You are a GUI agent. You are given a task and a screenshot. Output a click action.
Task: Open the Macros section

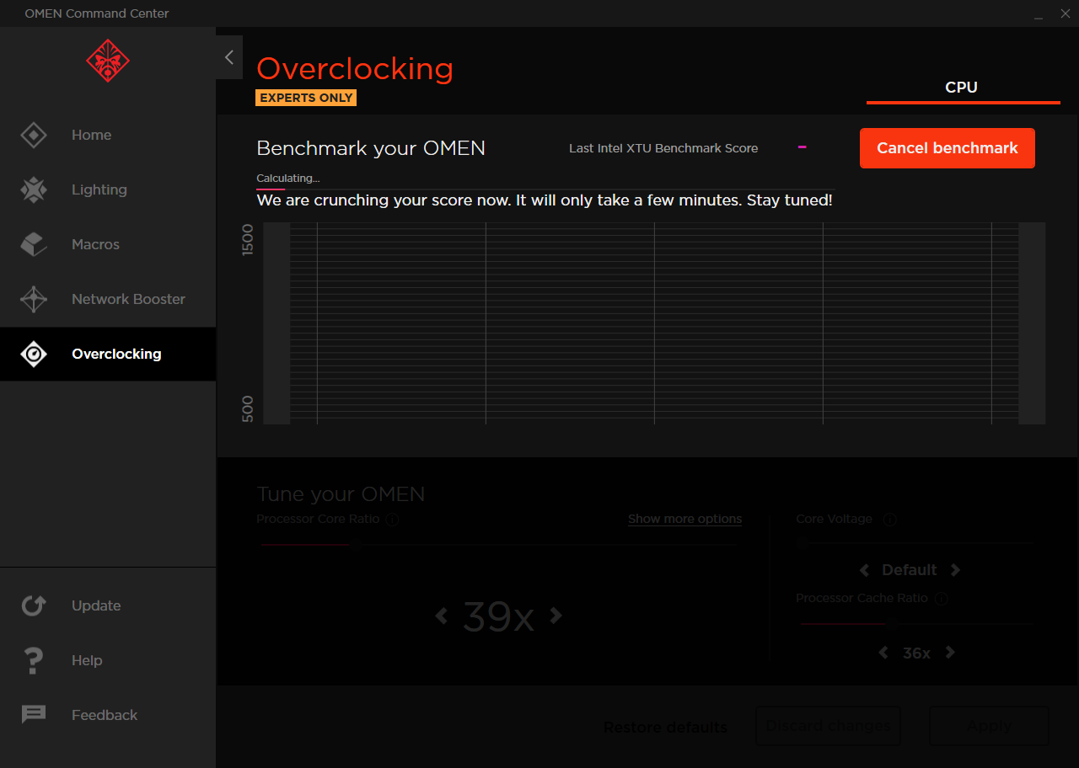[x=108, y=244]
